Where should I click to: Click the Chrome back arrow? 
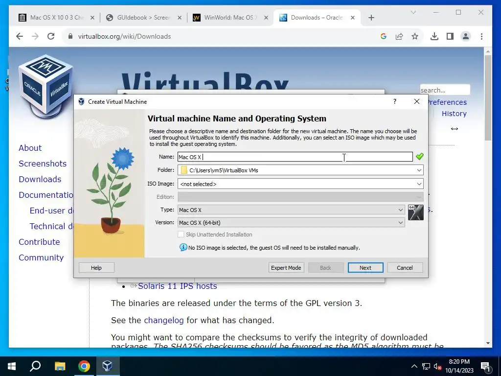pos(20,36)
